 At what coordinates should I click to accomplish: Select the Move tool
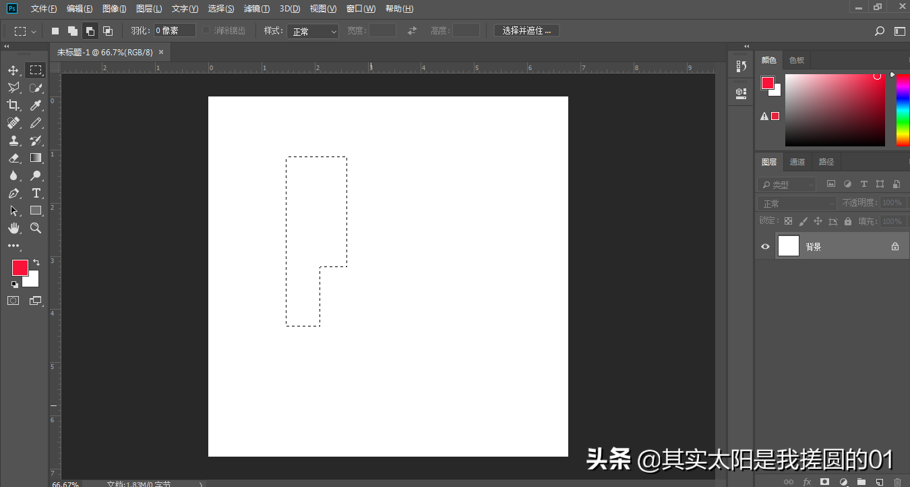[13, 70]
